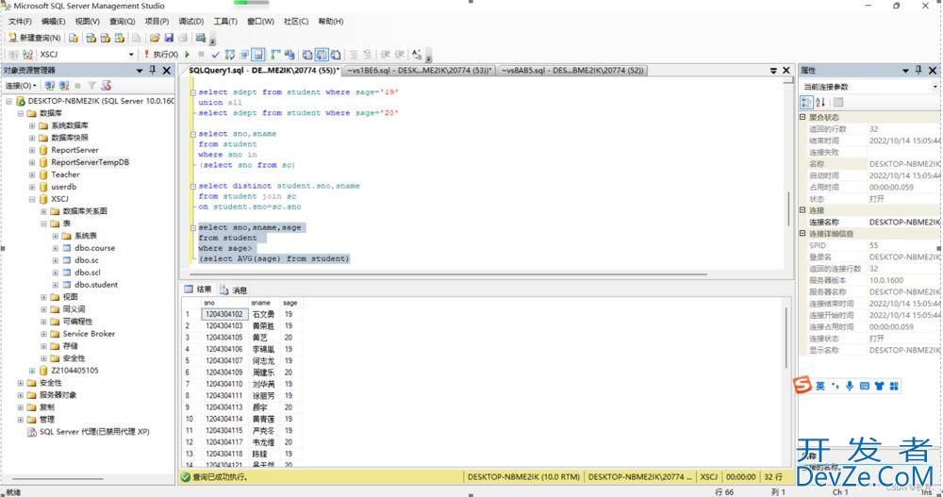Click the comment out selected lines icon
Image resolution: width=943 pixels, height=497 pixels.
354,54
